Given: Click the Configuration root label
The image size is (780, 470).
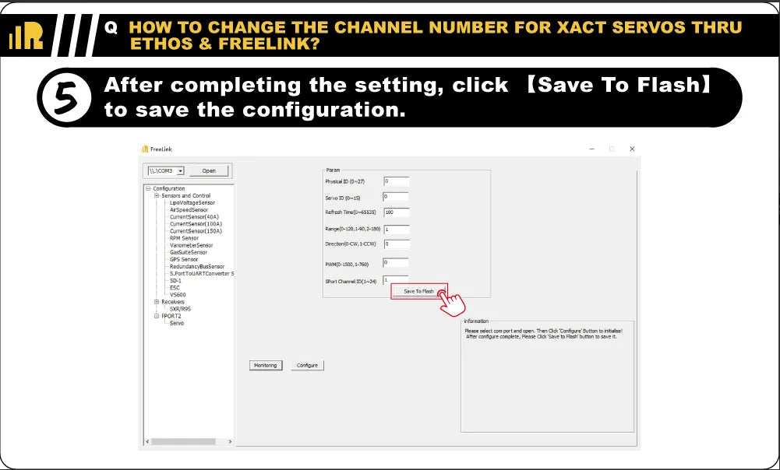Looking at the screenshot, I should (169, 189).
